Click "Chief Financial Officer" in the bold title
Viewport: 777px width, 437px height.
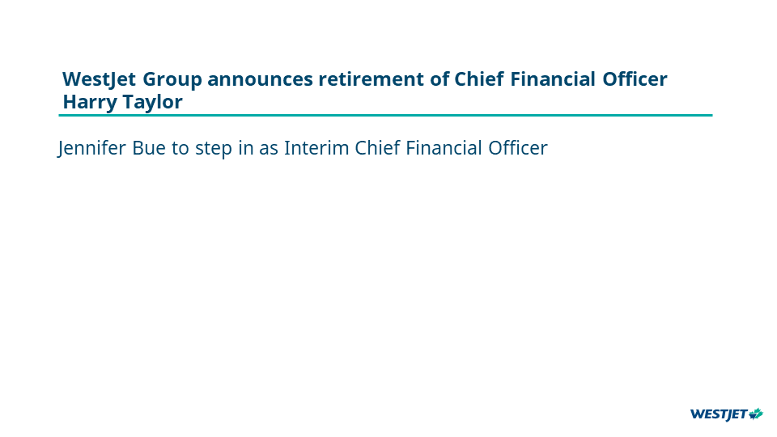pyautogui.click(x=560, y=79)
